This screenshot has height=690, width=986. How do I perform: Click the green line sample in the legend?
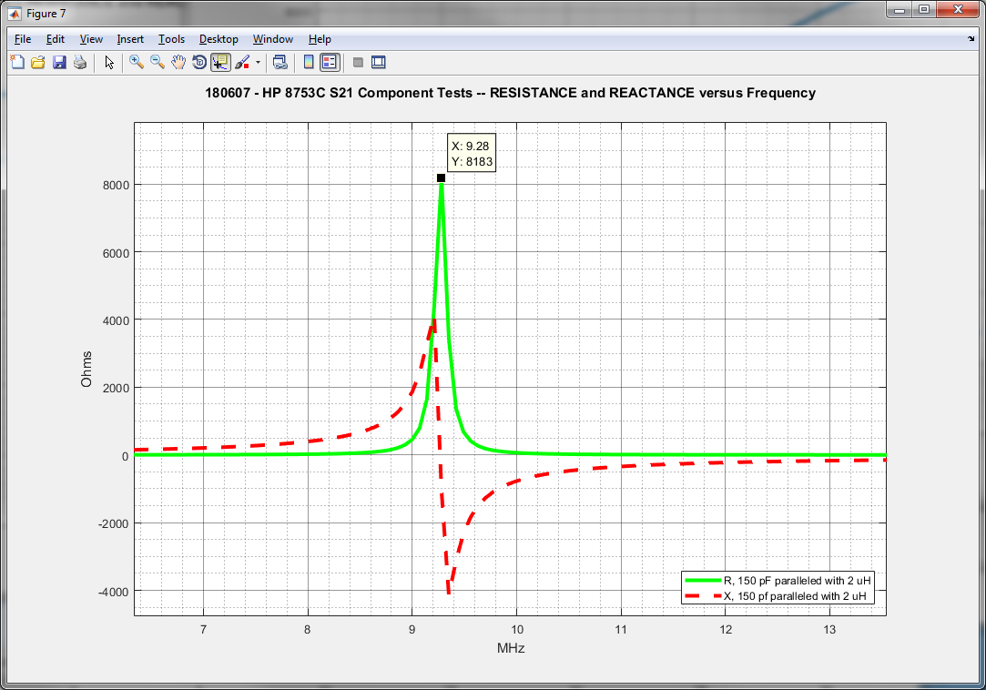pyautogui.click(x=702, y=581)
